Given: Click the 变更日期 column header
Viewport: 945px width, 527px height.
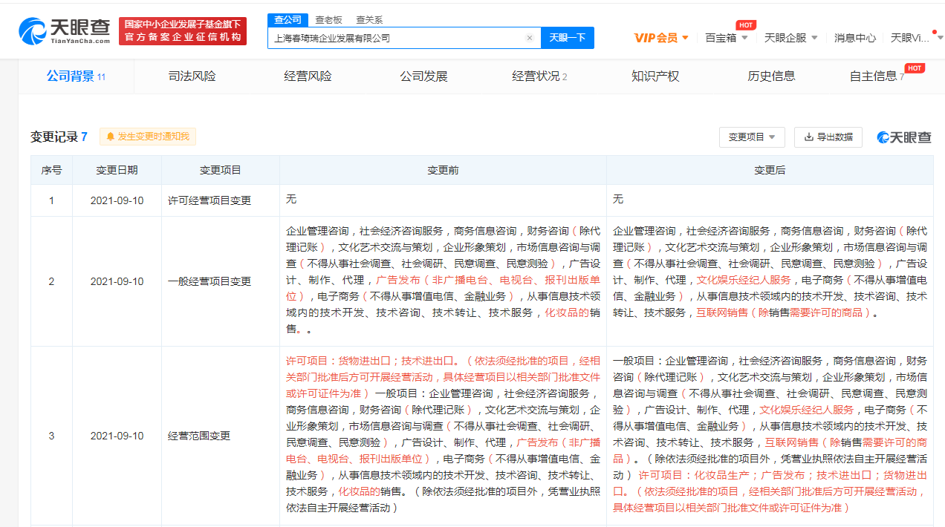Looking at the screenshot, I should [x=117, y=170].
